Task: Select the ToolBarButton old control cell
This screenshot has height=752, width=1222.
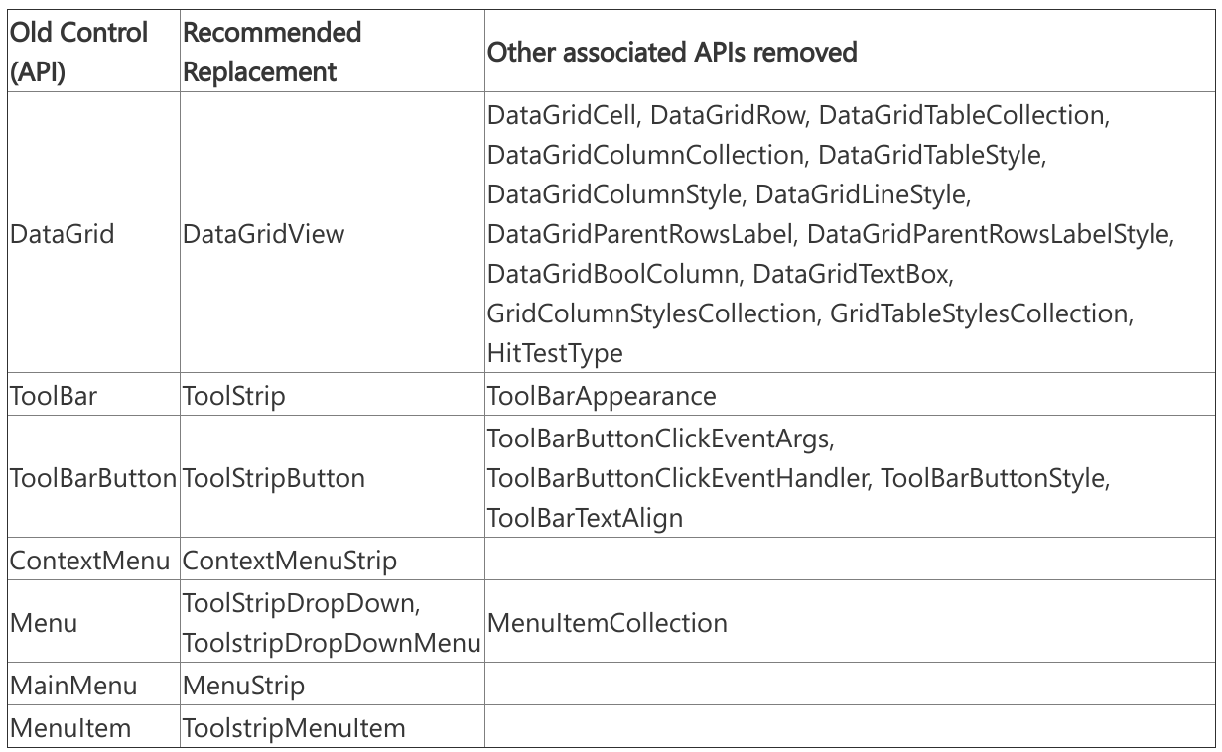Action: [93, 478]
